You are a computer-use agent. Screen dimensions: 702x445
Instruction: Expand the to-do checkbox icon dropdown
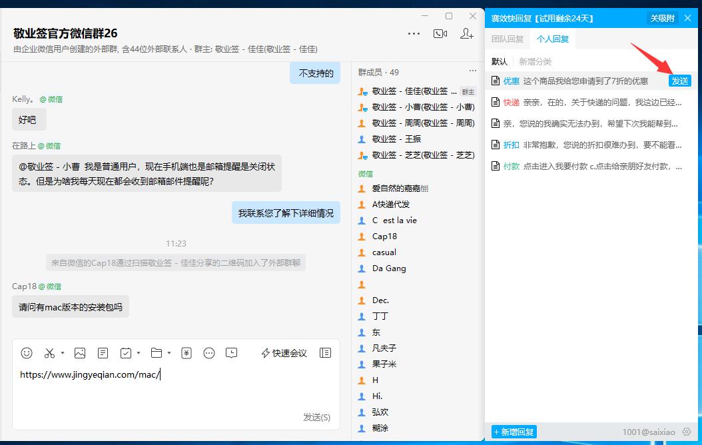pyautogui.click(x=139, y=353)
